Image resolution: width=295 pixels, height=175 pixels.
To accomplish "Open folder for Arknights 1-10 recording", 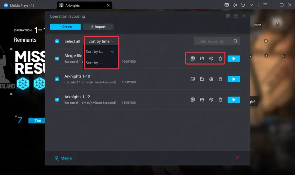I will click(x=202, y=79).
